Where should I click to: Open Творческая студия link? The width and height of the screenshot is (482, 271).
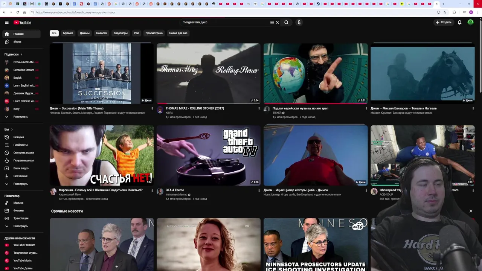(x=21, y=253)
